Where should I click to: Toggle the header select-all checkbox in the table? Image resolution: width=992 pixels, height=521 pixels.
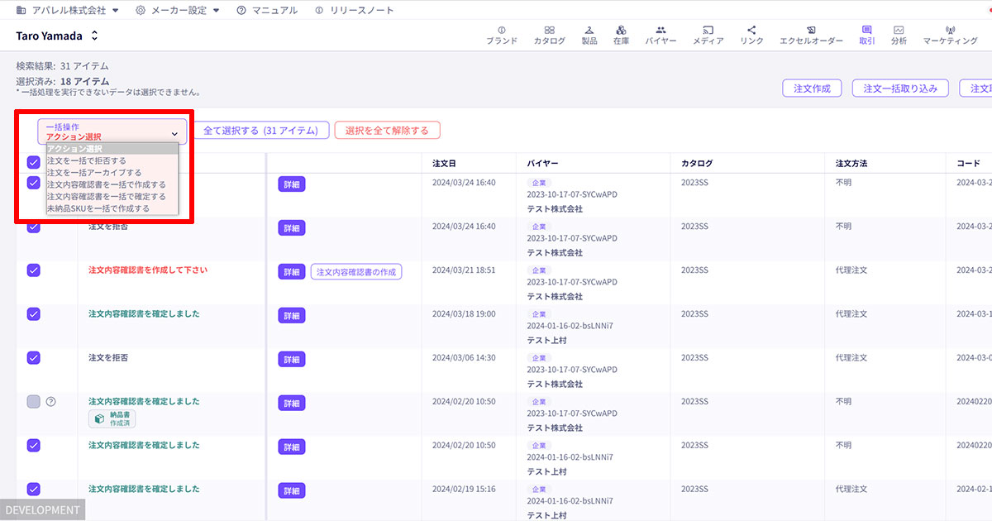[33, 163]
